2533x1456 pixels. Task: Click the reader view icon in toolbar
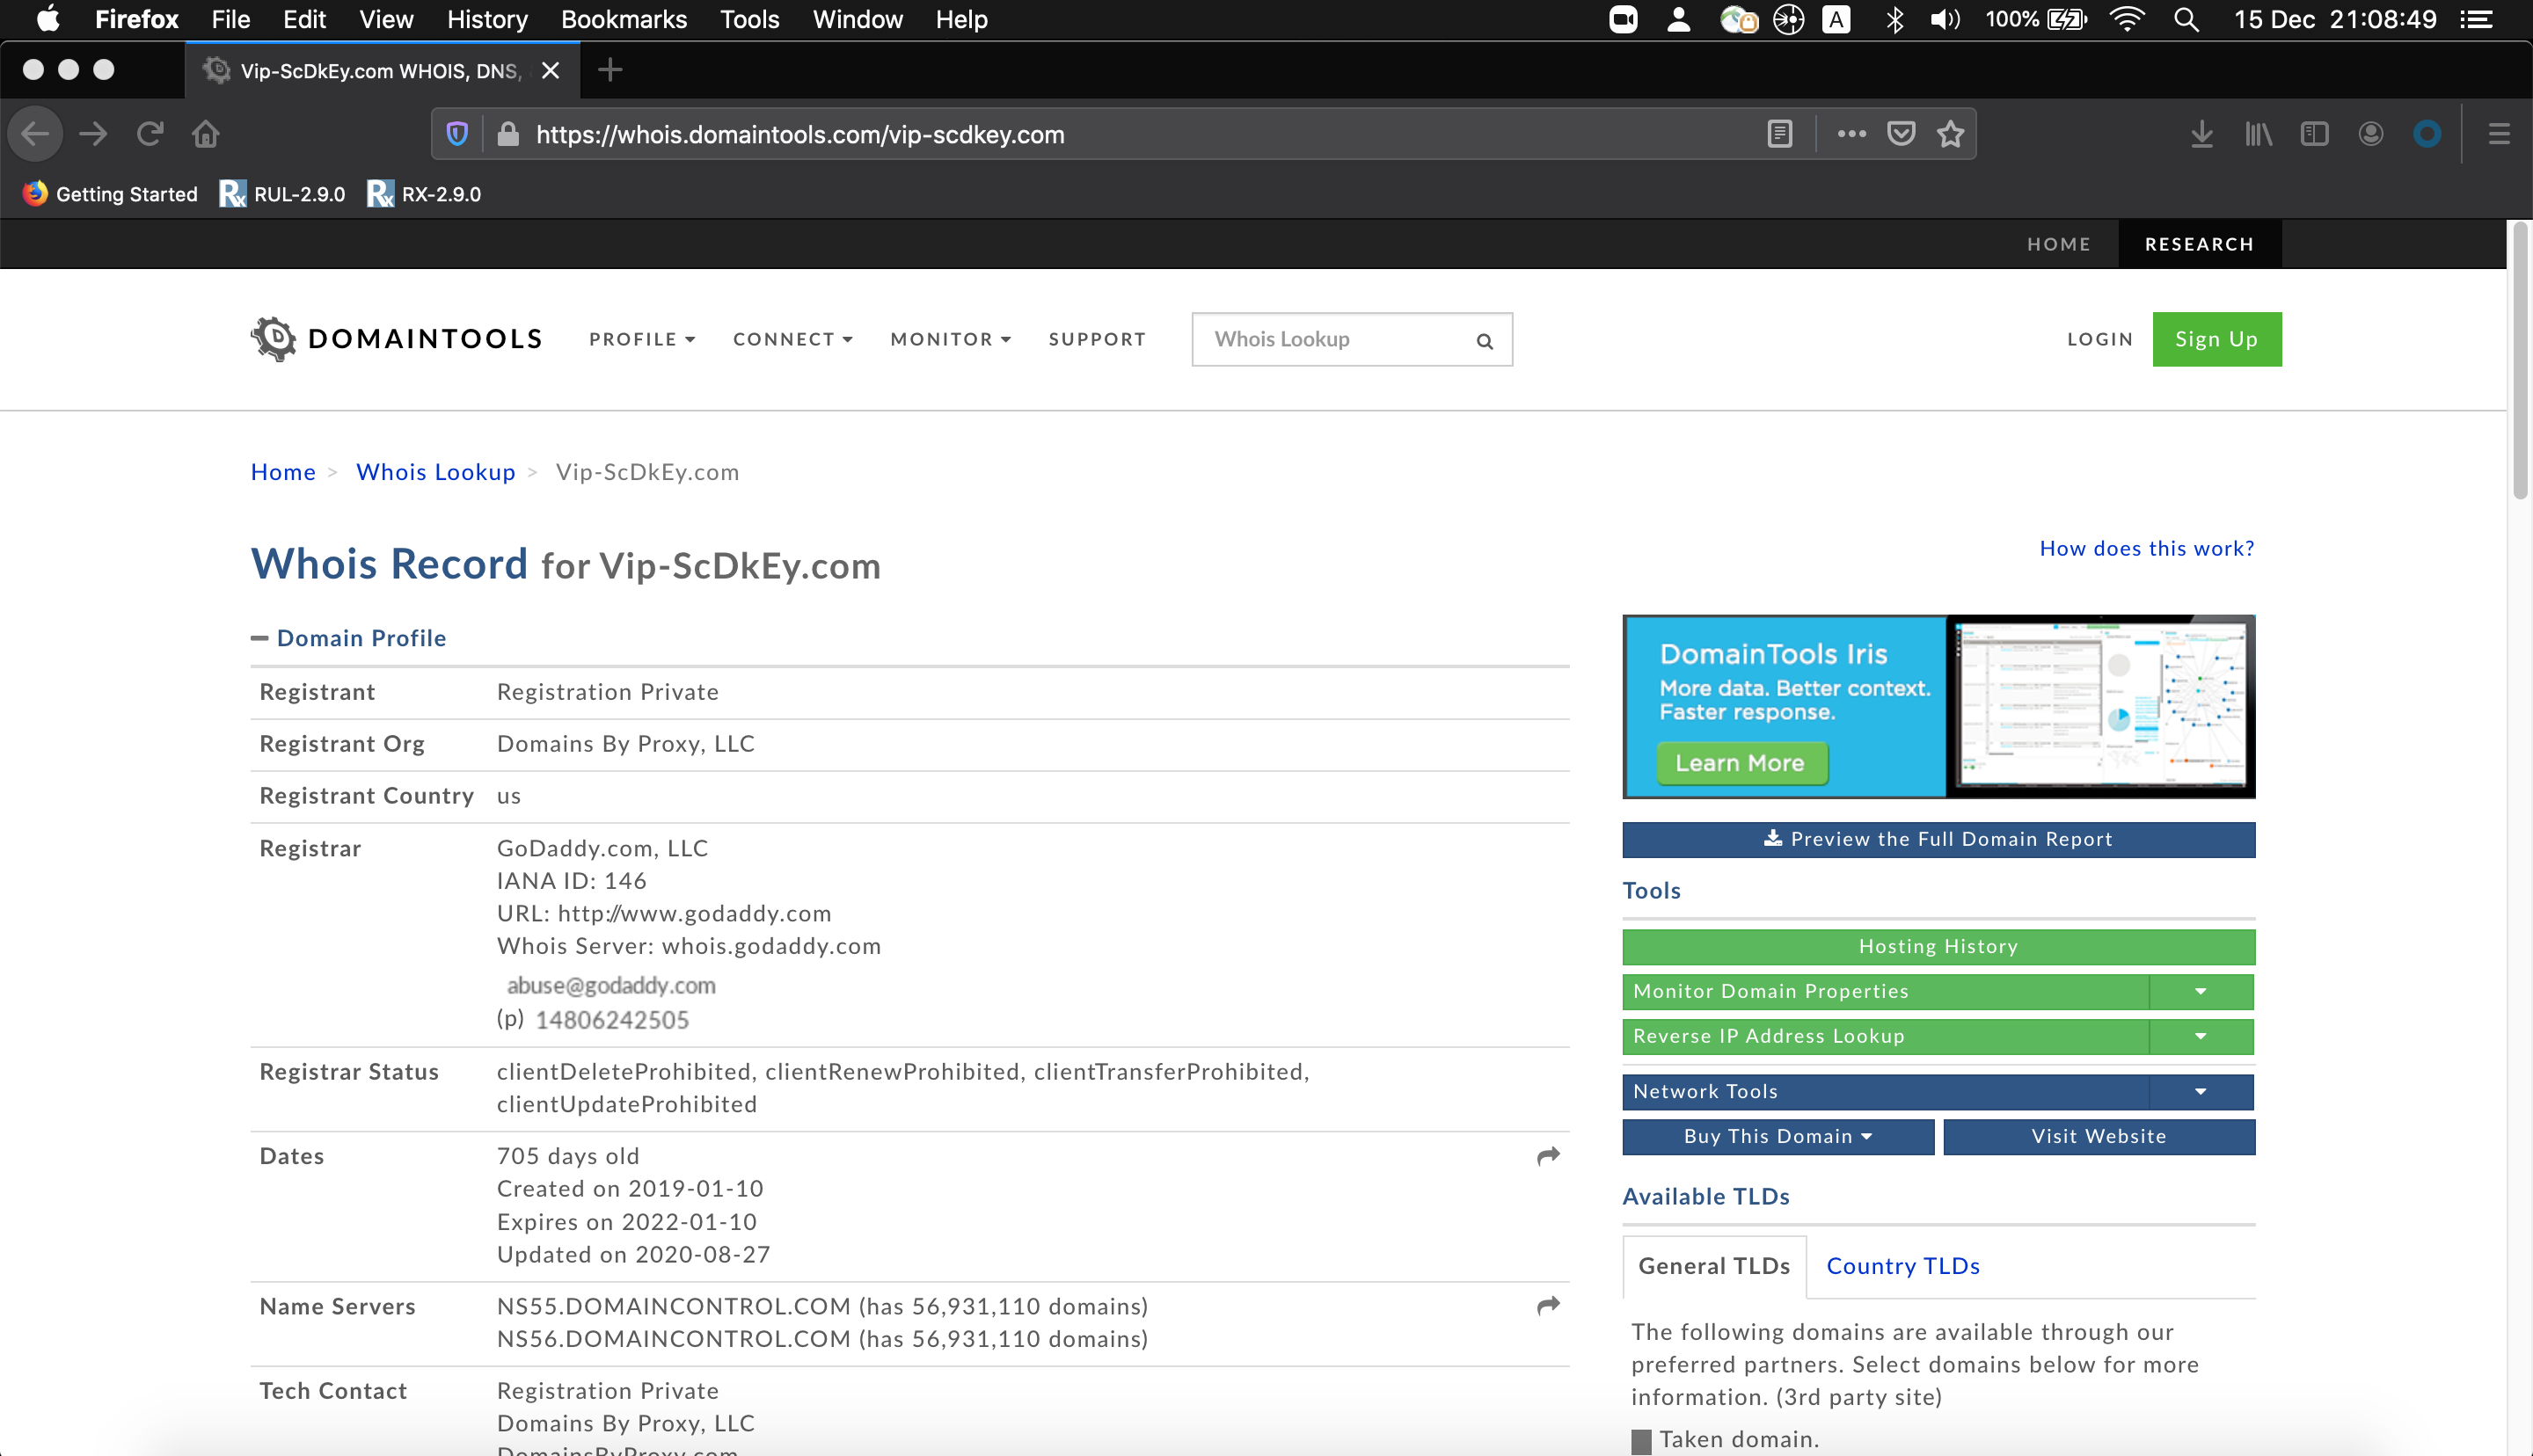click(1780, 134)
